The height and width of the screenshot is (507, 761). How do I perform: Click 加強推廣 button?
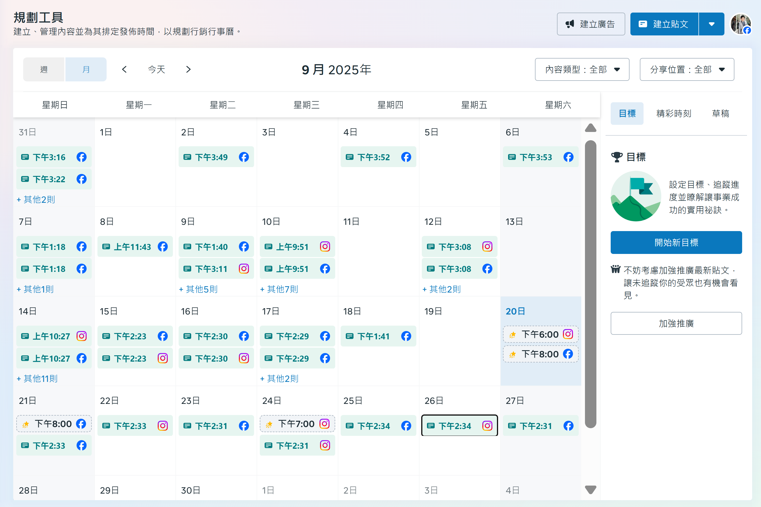(x=676, y=323)
